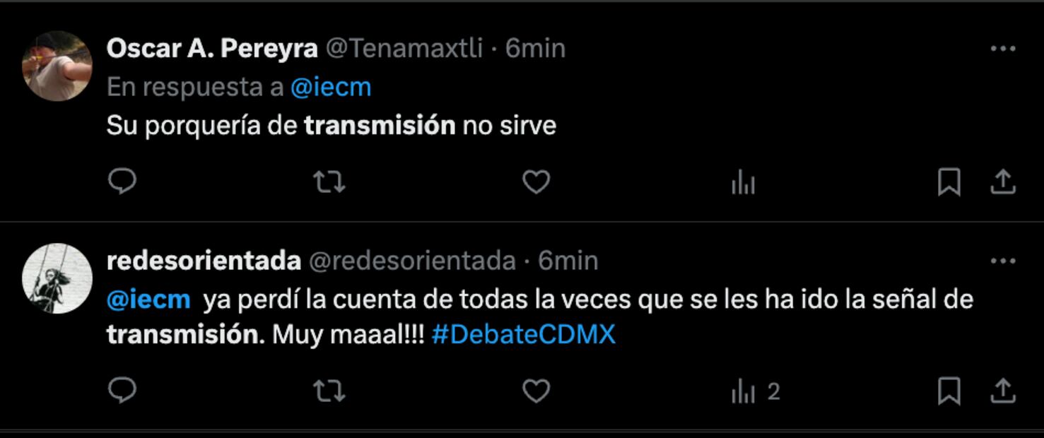Viewport: 1044px width, 438px height.
Task: Like the tweet complaining about transmisión
Action: tap(536, 182)
